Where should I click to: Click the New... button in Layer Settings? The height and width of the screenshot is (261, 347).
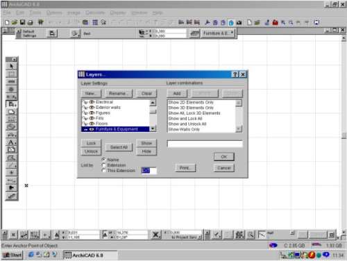(x=91, y=94)
